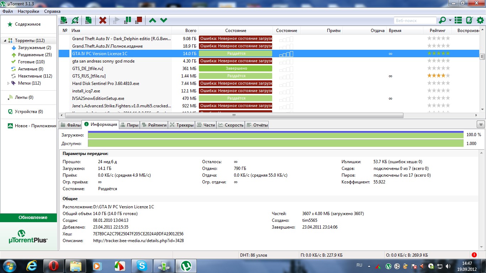Collapse the detail pane with chevron button

pyautogui.click(x=481, y=124)
